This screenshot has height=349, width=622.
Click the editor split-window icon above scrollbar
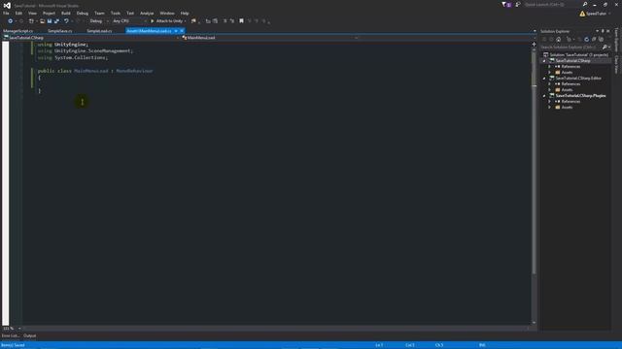click(x=534, y=45)
